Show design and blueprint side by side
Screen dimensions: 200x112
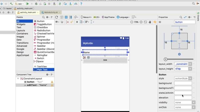pos(70,17)
